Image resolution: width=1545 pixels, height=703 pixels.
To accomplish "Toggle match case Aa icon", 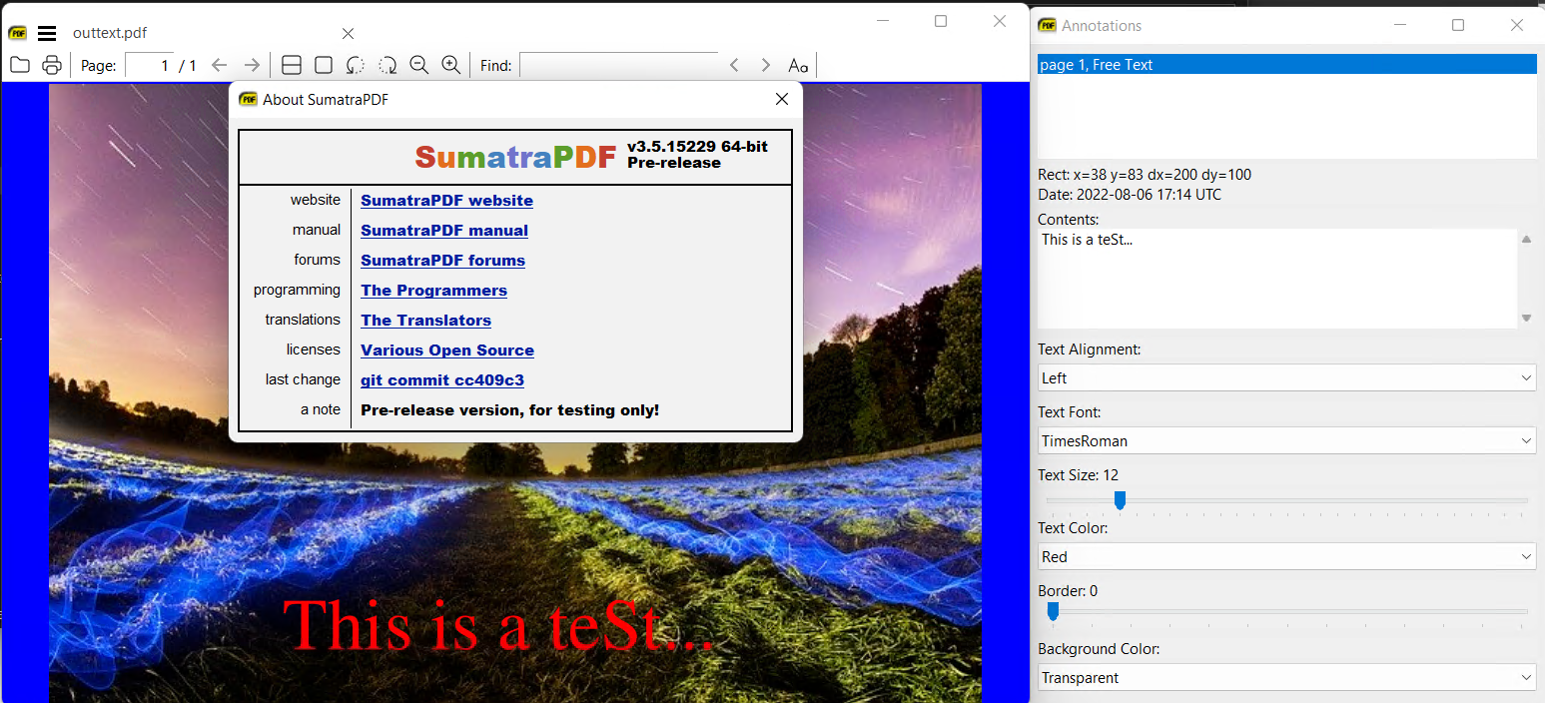I will pos(798,65).
